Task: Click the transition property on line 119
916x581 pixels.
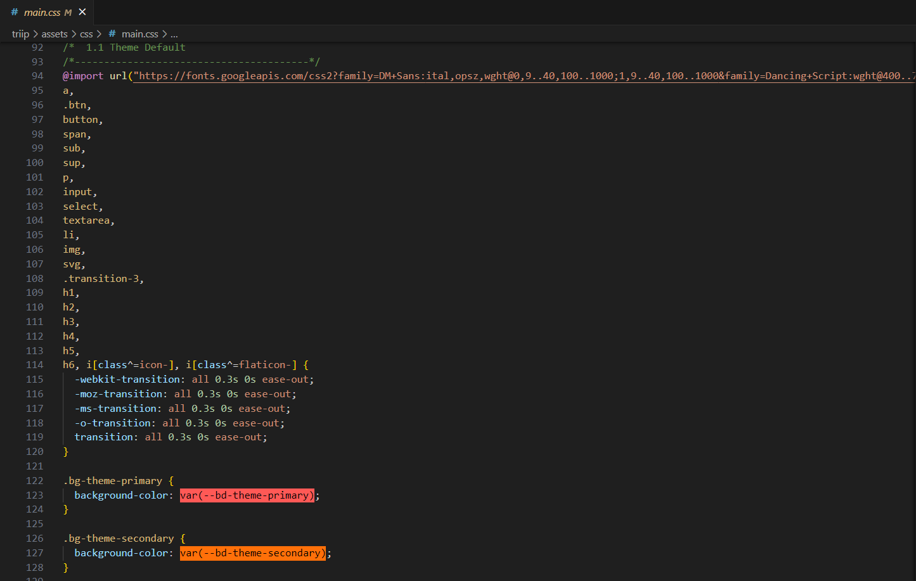Action: pyautogui.click(x=104, y=437)
